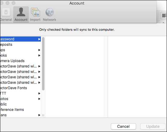Viewport: 167px width, 132px height.
Task: Open the Network globe icon
Action: point(50,12)
